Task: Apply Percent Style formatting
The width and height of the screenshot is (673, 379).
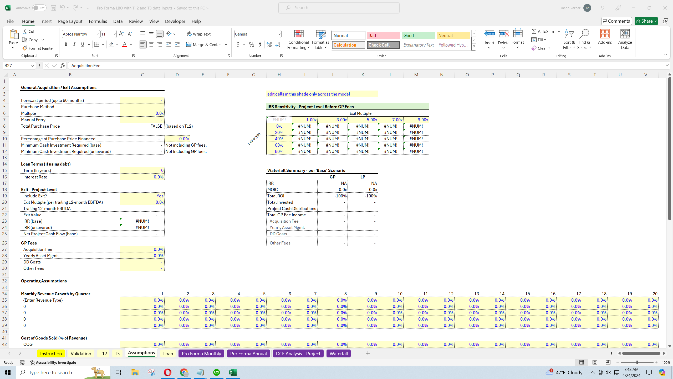Action: tap(251, 44)
